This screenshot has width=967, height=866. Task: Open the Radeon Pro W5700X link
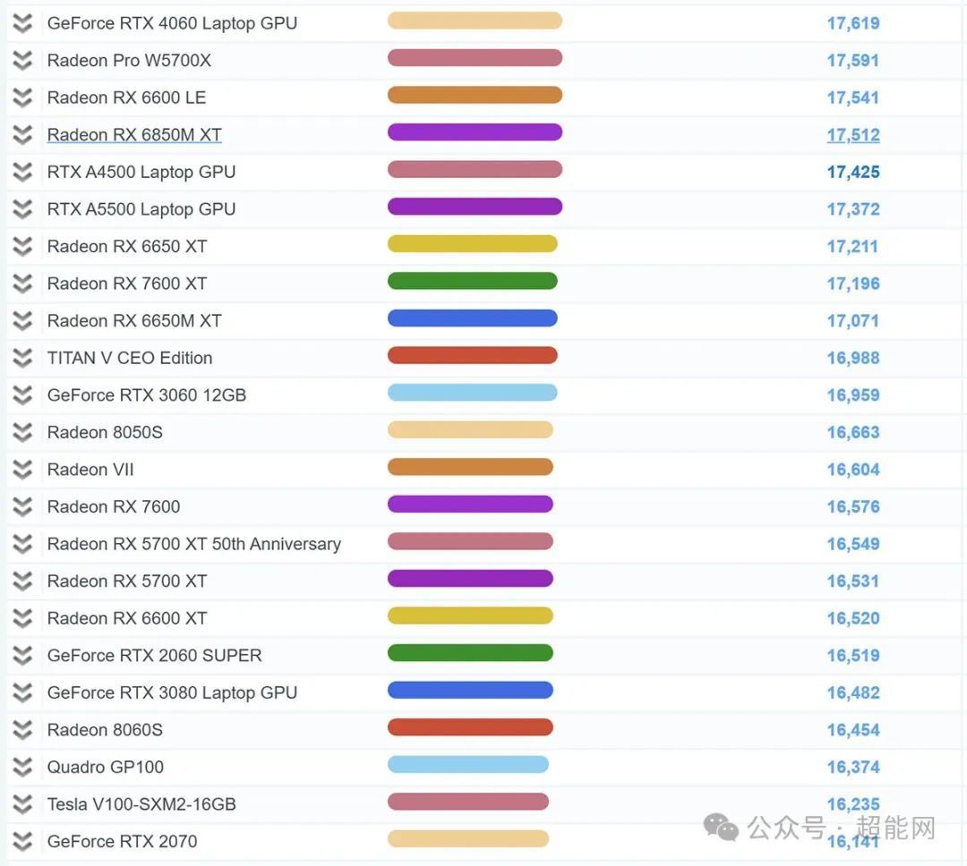point(129,61)
